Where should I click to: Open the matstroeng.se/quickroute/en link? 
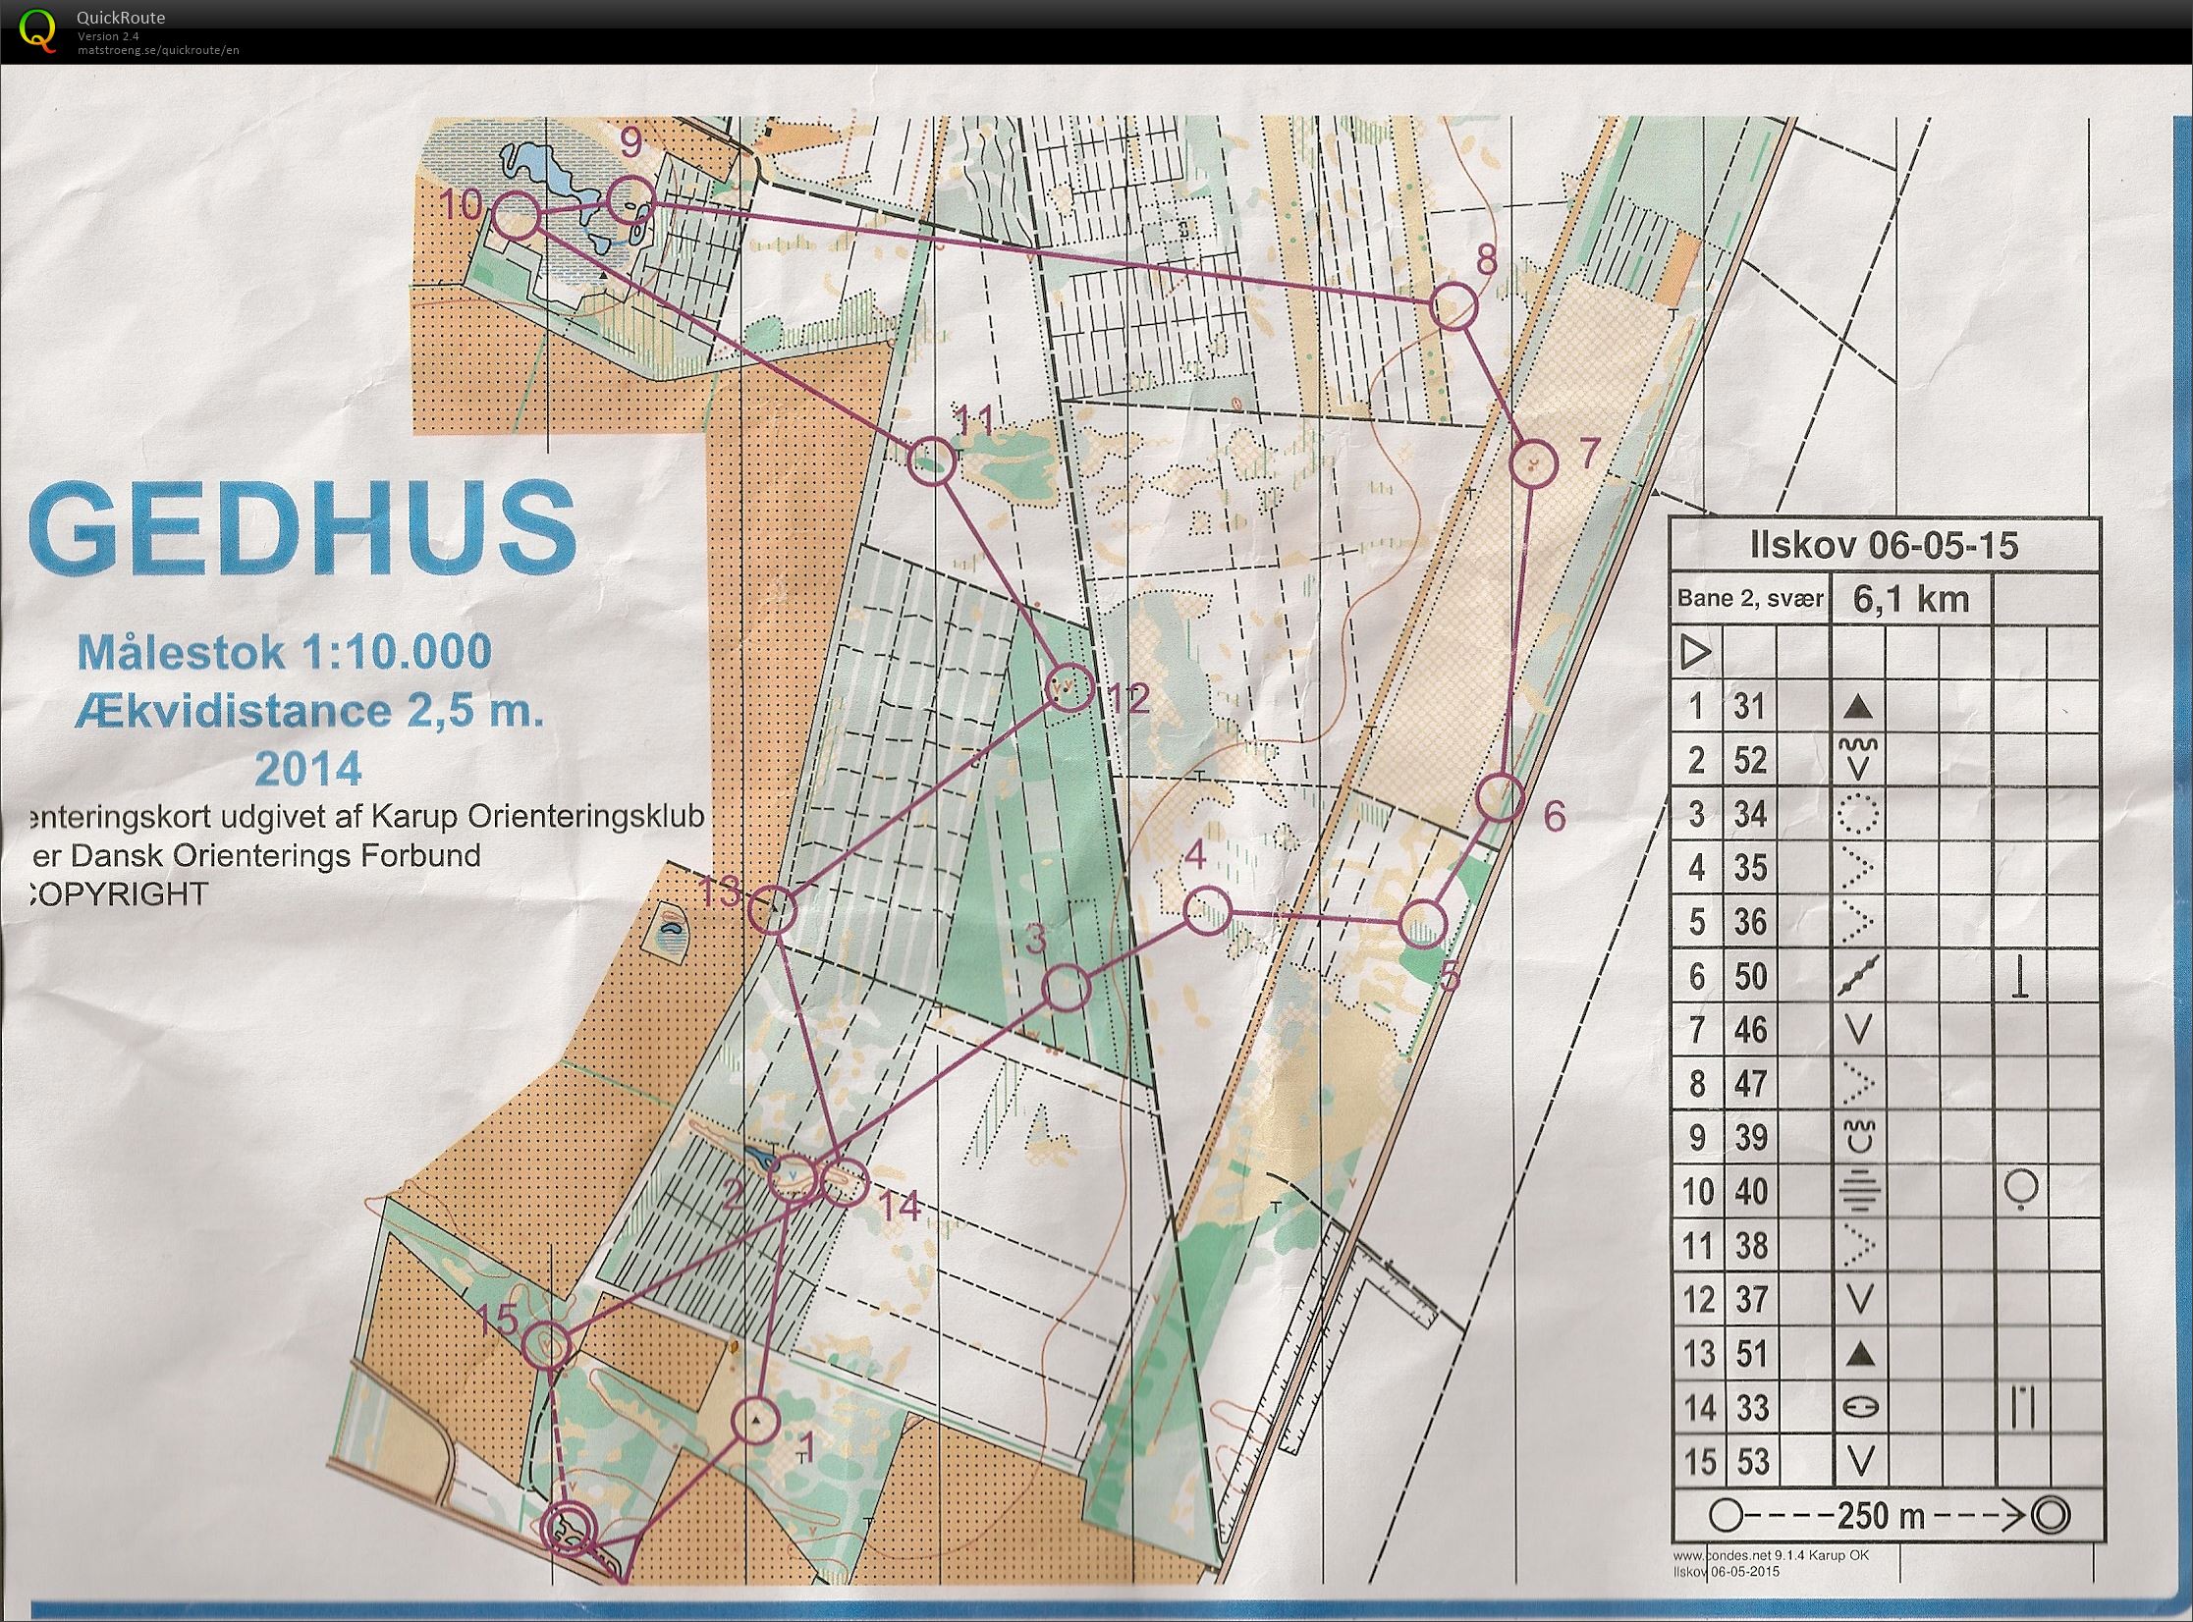click(159, 50)
